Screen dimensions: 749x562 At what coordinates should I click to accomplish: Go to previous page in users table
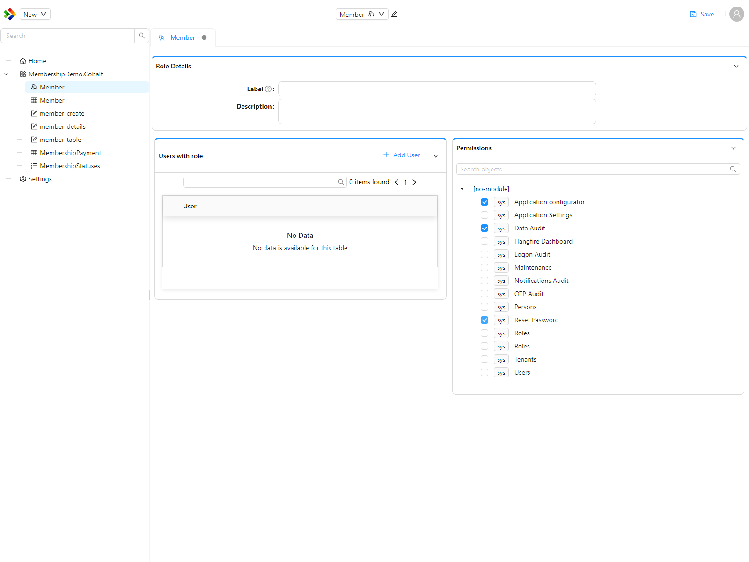click(x=397, y=182)
